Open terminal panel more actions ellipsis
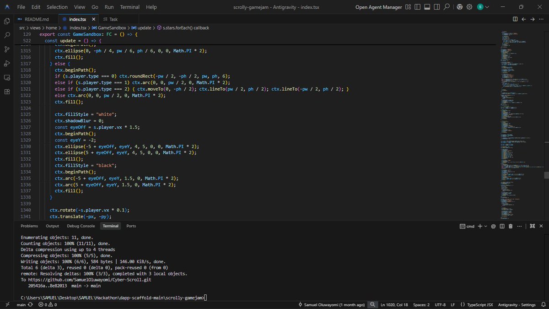The width and height of the screenshot is (549, 309). [x=519, y=226]
